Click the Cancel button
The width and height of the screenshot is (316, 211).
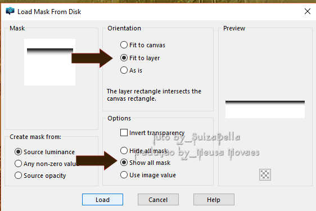[x=158, y=200]
